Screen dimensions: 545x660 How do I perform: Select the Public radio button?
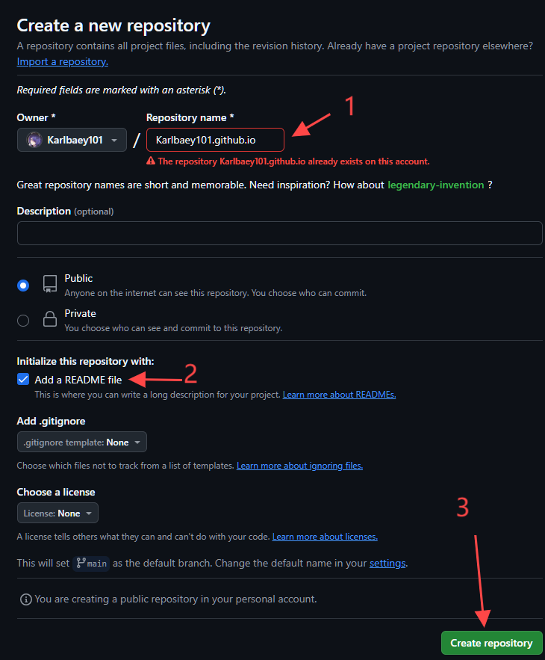[x=23, y=285]
